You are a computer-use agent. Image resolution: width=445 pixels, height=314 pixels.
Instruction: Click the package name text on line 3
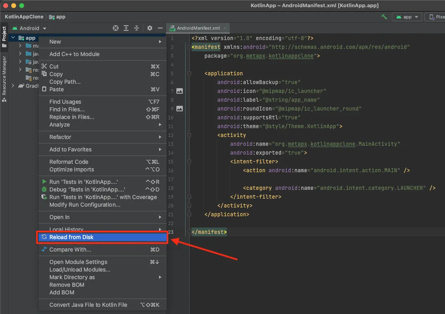point(273,56)
